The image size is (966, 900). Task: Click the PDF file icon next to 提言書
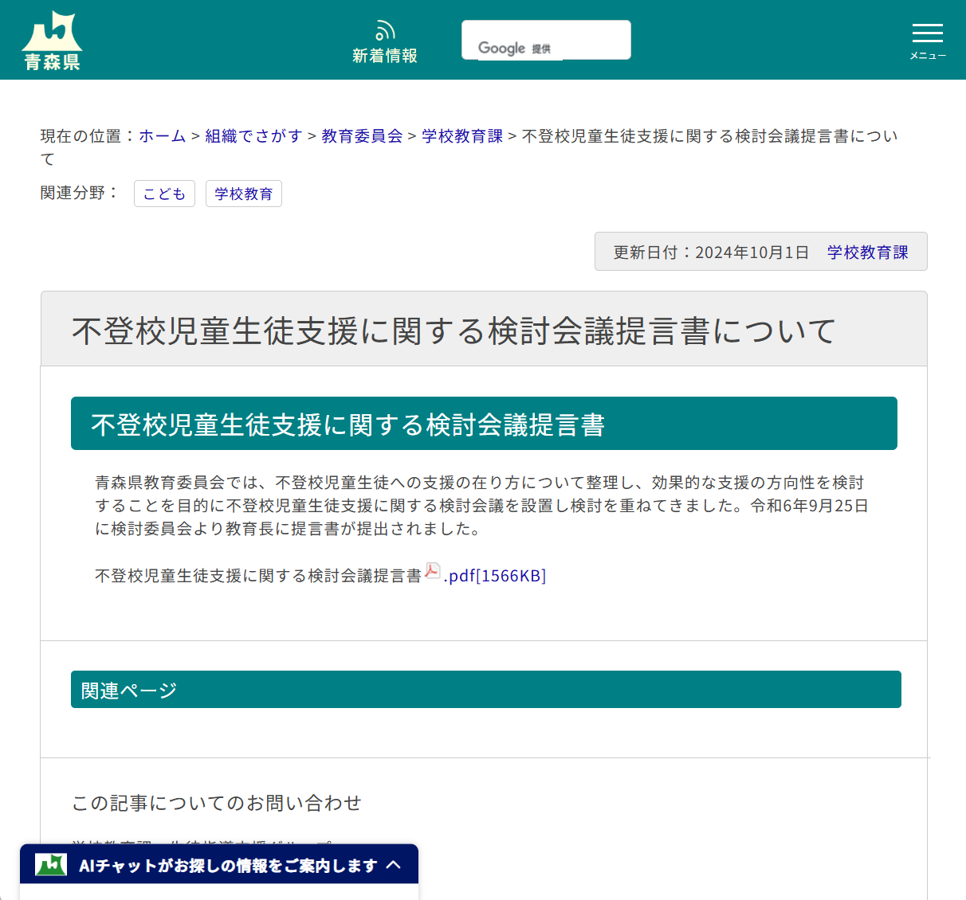pyautogui.click(x=431, y=570)
